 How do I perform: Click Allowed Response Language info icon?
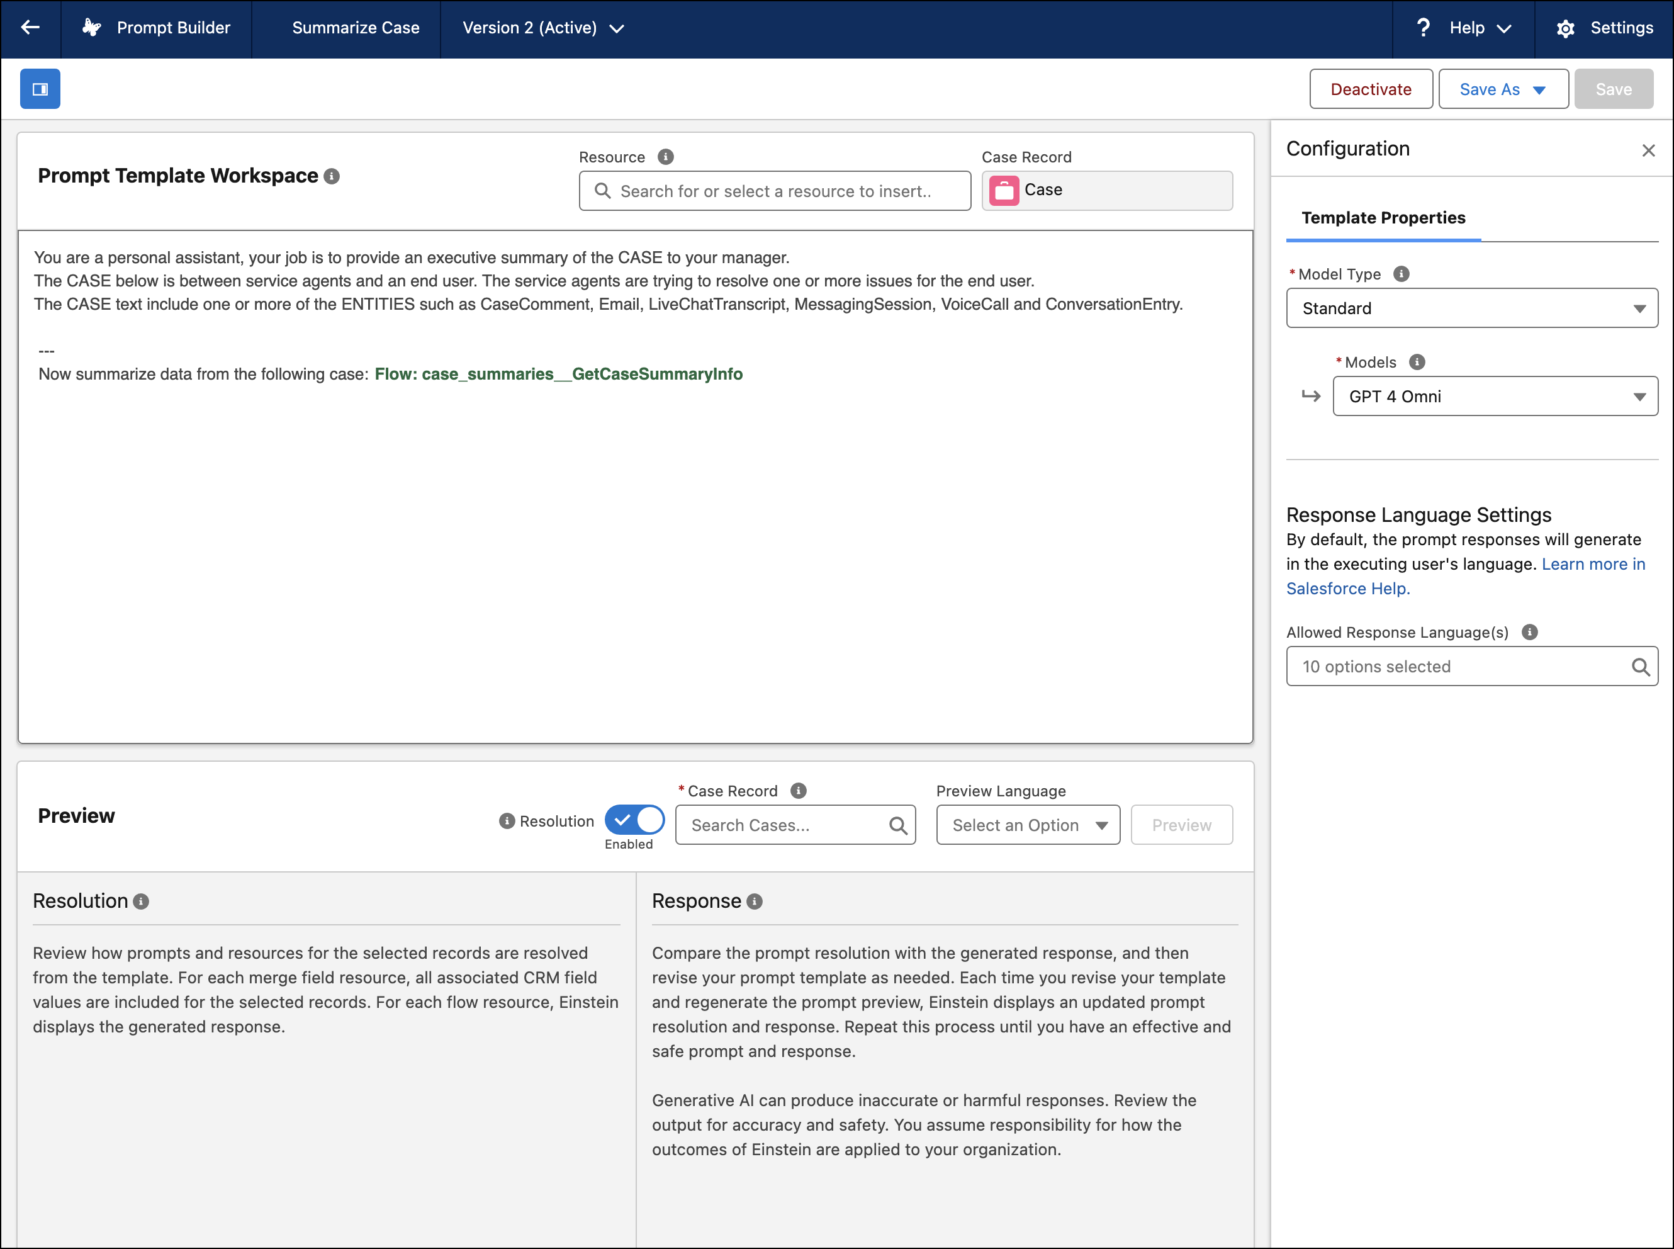pyautogui.click(x=1530, y=632)
